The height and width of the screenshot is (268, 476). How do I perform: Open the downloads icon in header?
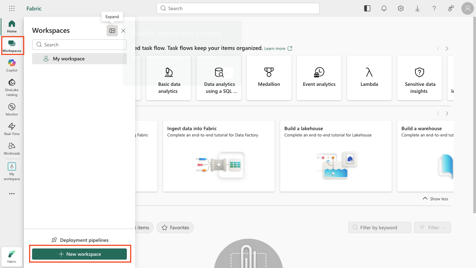(x=417, y=8)
